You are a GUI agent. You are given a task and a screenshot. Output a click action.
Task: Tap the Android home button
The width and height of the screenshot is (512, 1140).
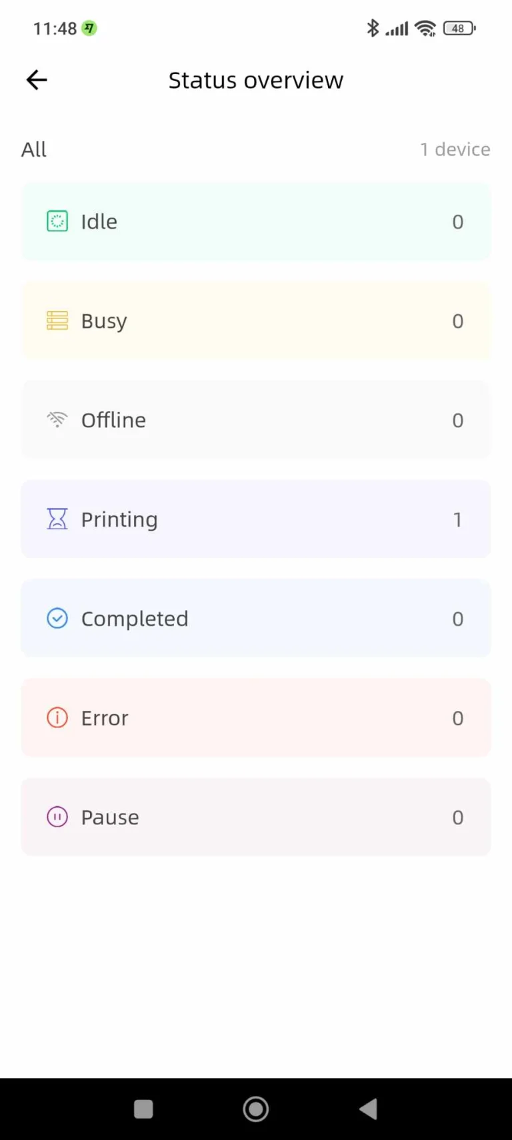(256, 1109)
